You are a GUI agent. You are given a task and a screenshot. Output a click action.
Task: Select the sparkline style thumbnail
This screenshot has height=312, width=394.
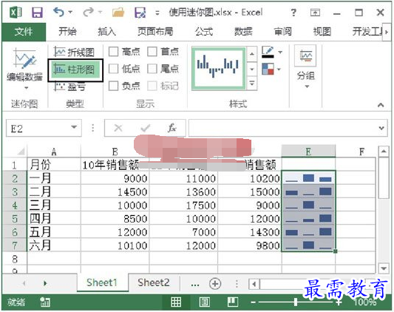coord(218,68)
